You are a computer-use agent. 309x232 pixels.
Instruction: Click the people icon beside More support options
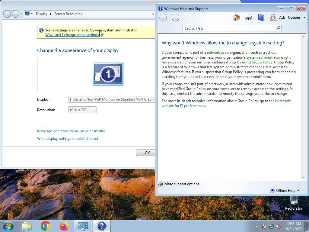[x=161, y=184]
